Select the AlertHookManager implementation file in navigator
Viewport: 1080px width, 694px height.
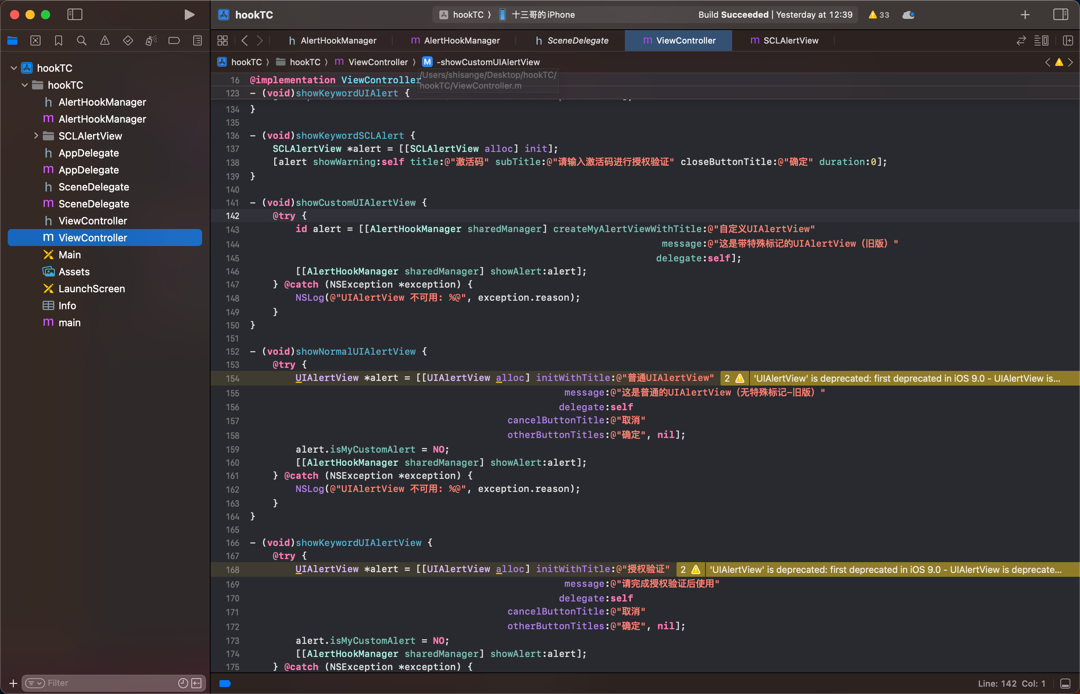[105, 119]
